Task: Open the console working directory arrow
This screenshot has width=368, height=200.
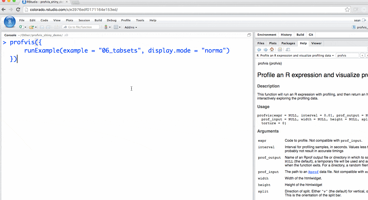Action: [66, 35]
